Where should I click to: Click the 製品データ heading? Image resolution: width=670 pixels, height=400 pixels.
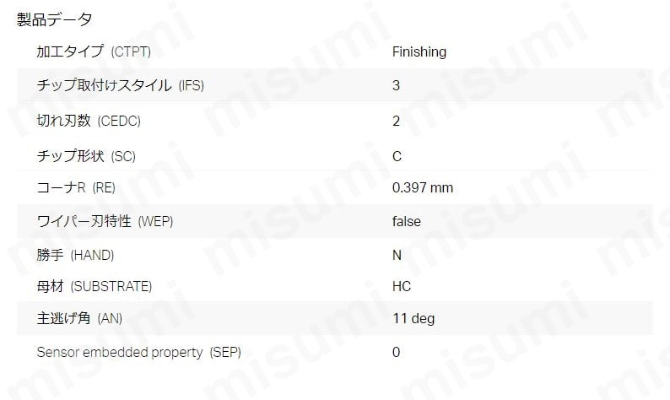(x=54, y=19)
